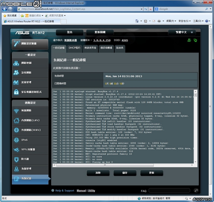
Task: Open the Google search provider dropdown arrow
Action: 210,9
